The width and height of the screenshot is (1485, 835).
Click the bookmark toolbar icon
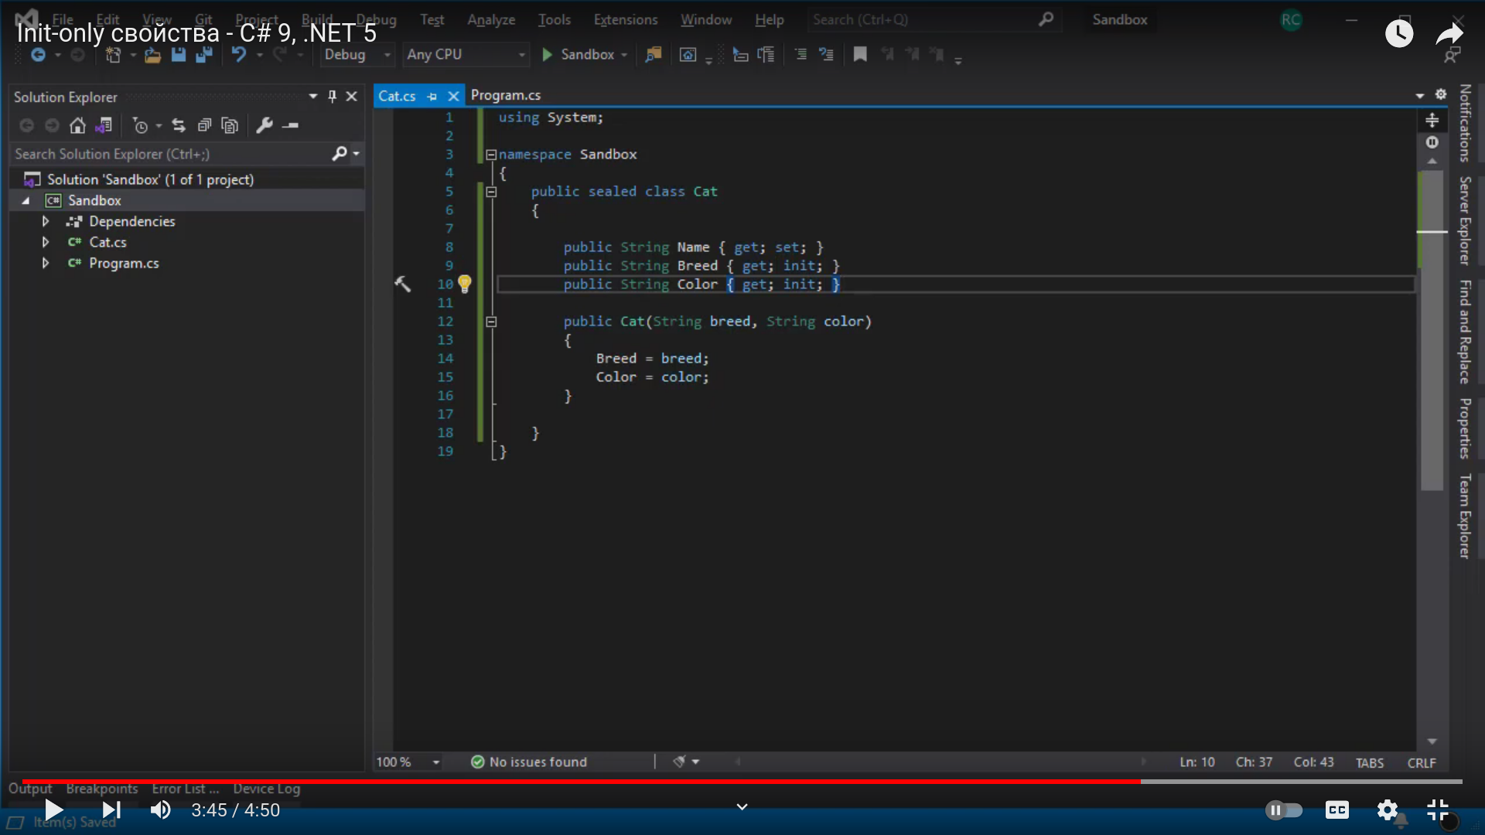pyautogui.click(x=860, y=55)
